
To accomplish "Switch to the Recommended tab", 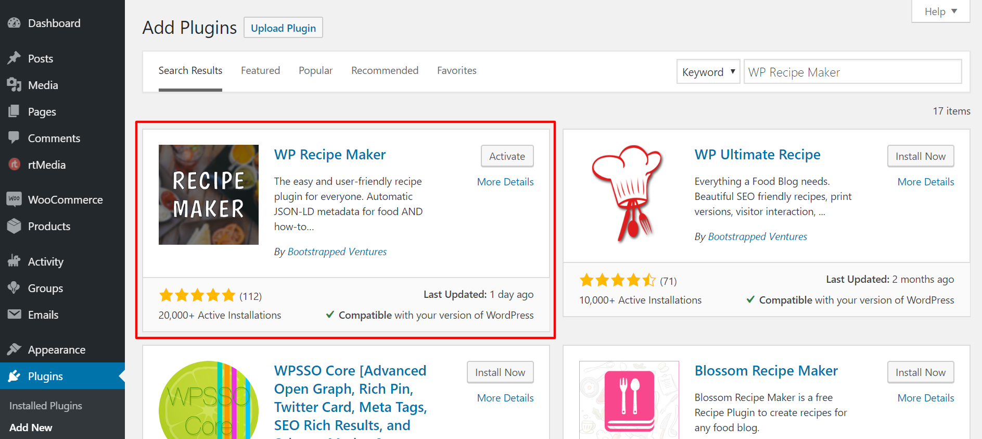I will [385, 70].
